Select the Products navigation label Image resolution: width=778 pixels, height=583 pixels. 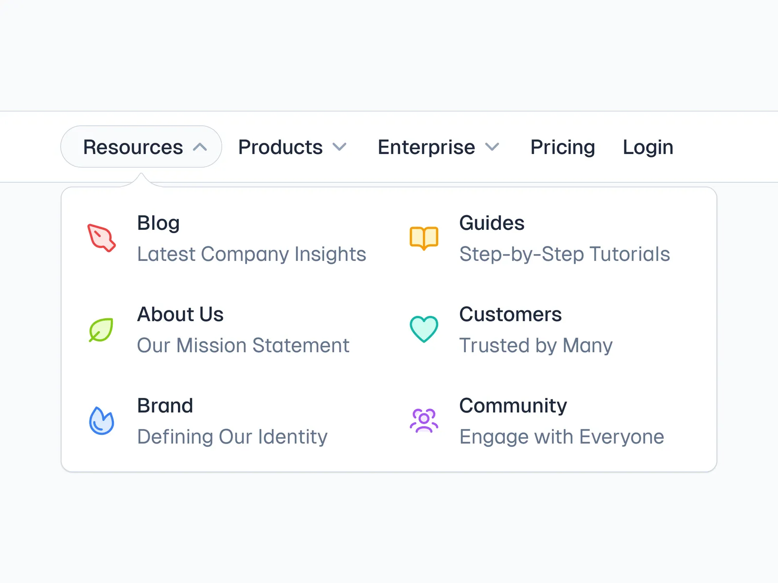pyautogui.click(x=280, y=147)
